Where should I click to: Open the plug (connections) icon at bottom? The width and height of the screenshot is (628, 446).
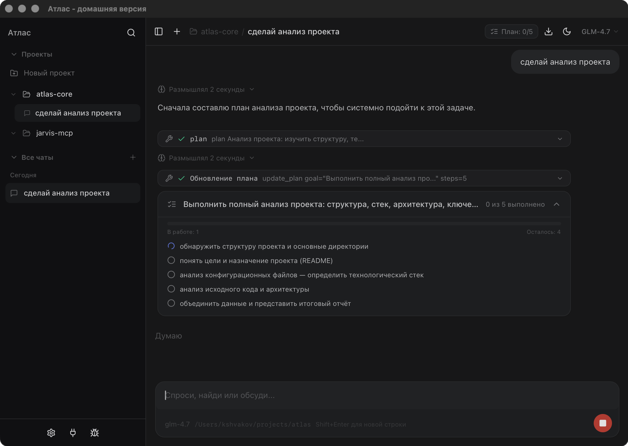(73, 433)
